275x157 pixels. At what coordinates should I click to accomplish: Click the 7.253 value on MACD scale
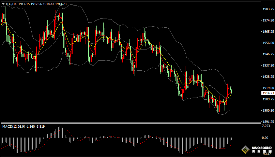pyautogui.click(x=266, y=126)
